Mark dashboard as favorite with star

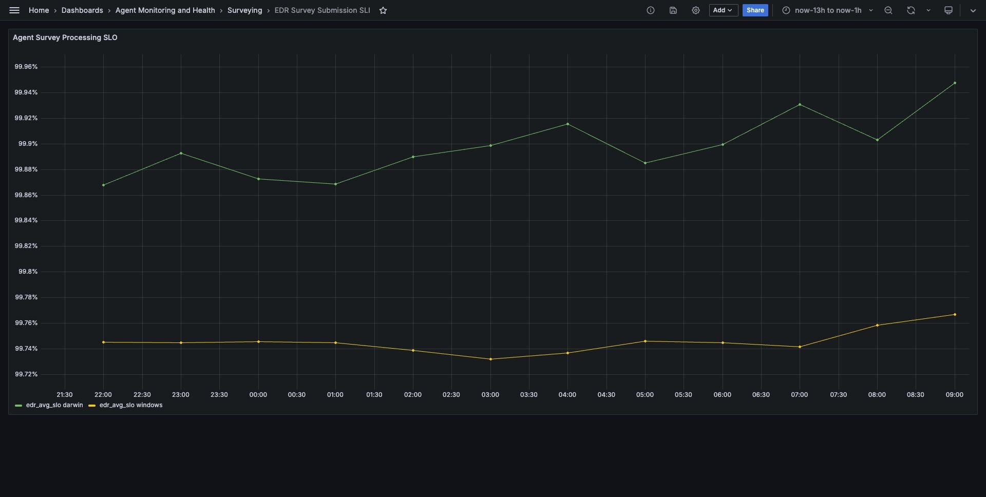tap(383, 10)
